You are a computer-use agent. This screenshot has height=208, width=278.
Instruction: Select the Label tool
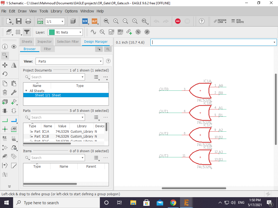[x=14, y=129]
